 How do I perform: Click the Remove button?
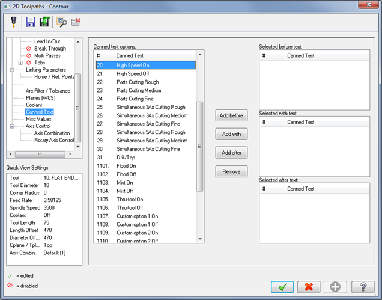pyautogui.click(x=231, y=171)
